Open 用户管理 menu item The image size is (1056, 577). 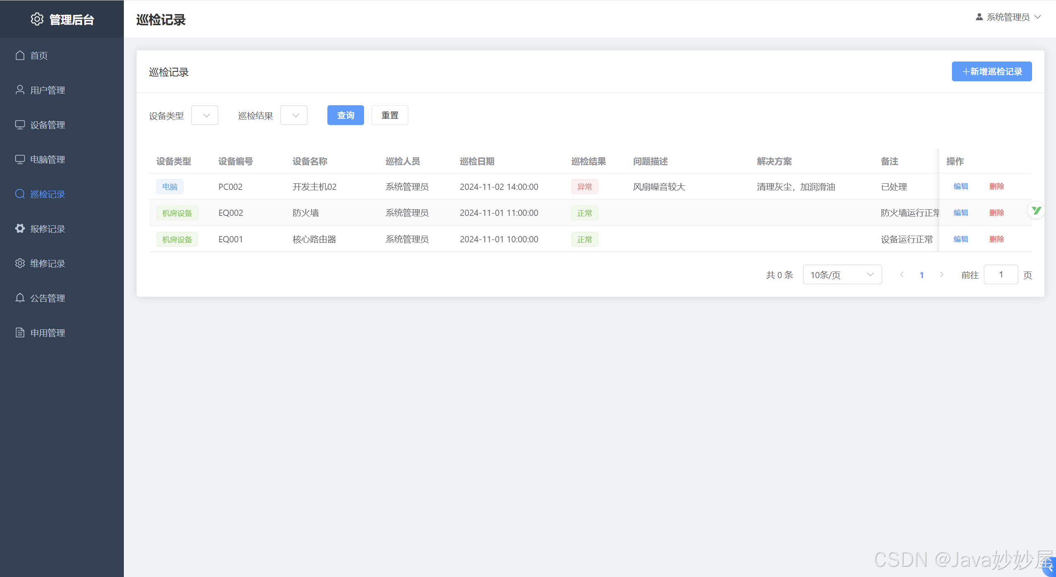tap(62, 90)
